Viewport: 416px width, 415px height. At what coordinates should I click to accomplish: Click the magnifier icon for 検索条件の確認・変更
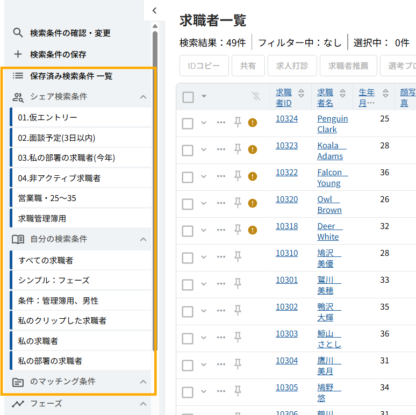tap(18, 33)
